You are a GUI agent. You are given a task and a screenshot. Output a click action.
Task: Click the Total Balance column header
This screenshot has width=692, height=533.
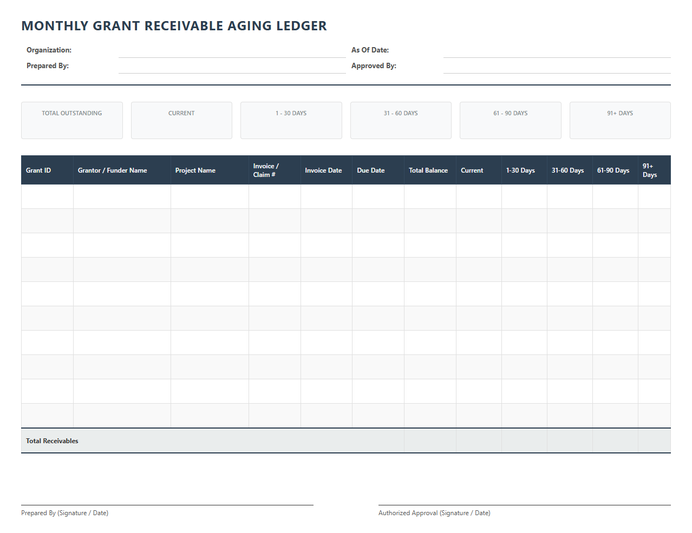click(430, 170)
